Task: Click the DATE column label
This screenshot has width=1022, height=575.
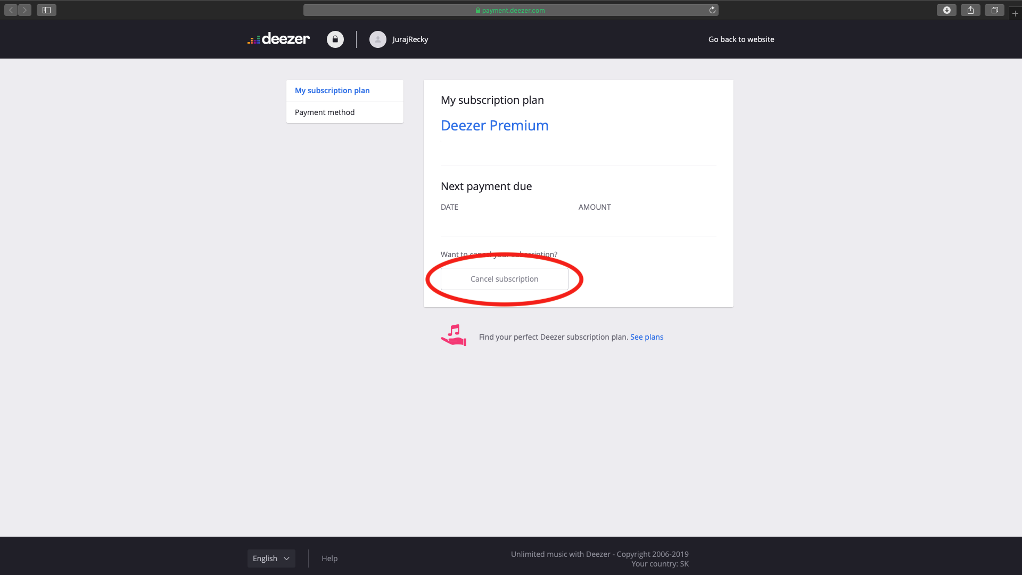Action: (x=449, y=207)
